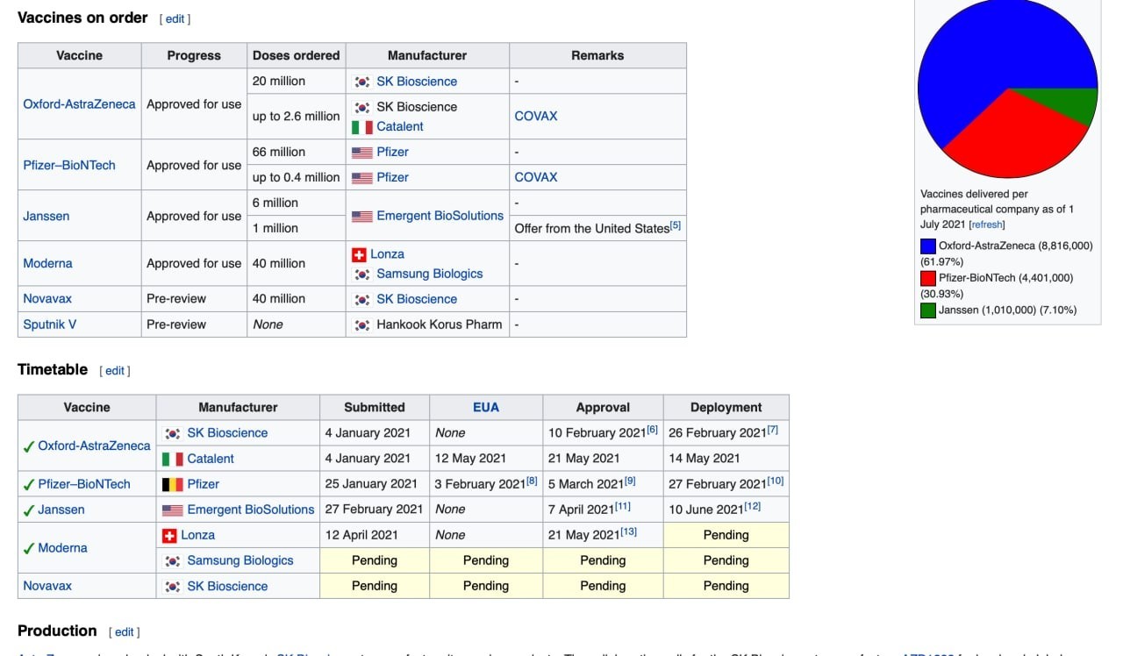Click the refresh link under the pie chart
This screenshot has height=656, width=1123.
pyautogui.click(x=987, y=225)
